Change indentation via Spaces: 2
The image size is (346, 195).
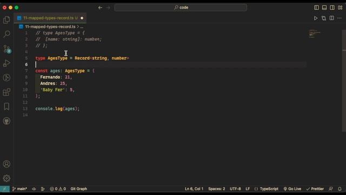[x=216, y=189]
